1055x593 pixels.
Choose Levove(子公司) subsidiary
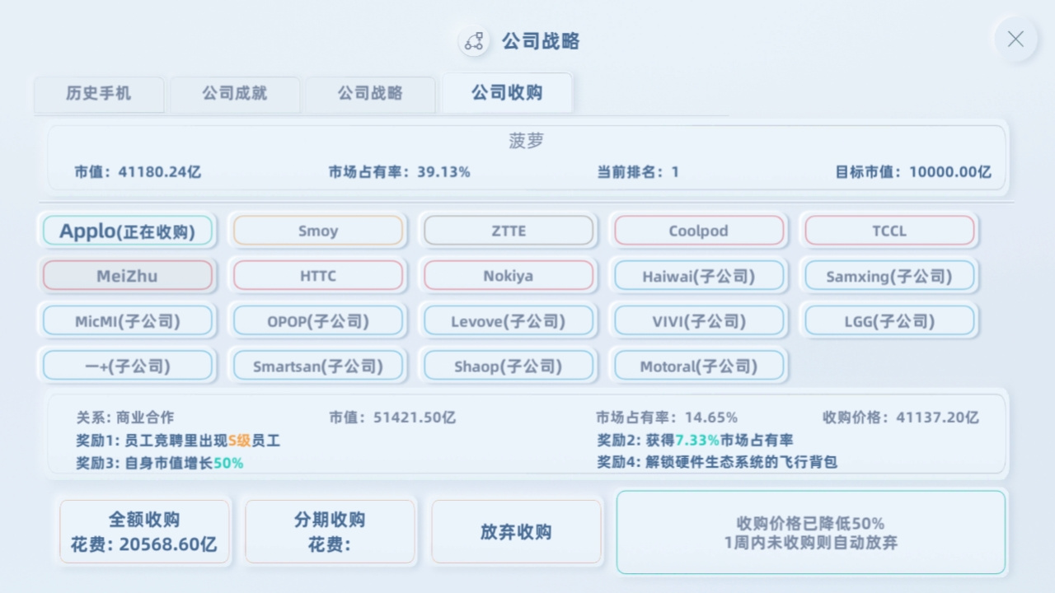point(509,321)
